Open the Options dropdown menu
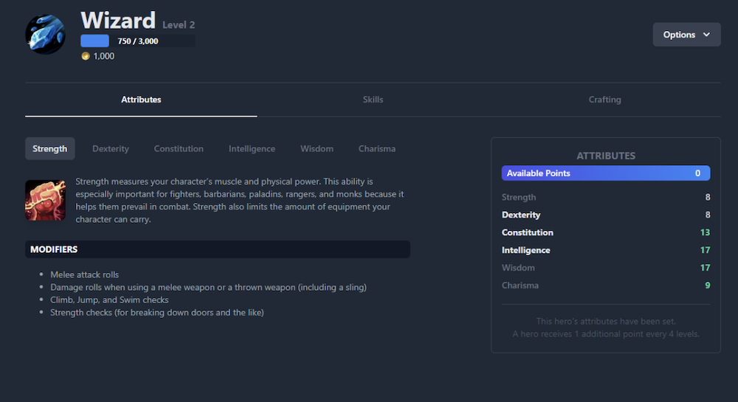The height and width of the screenshot is (402, 738). 686,35
